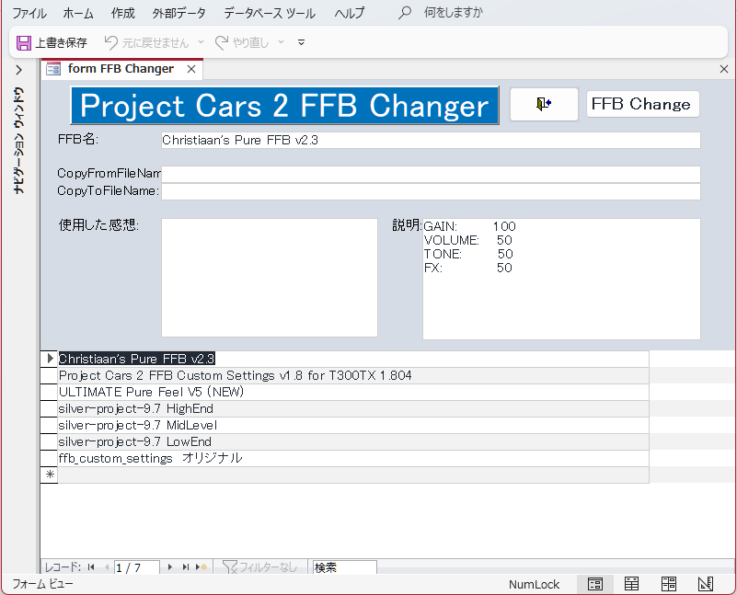Open the やり直し redo dropdown arrow

[x=281, y=42]
